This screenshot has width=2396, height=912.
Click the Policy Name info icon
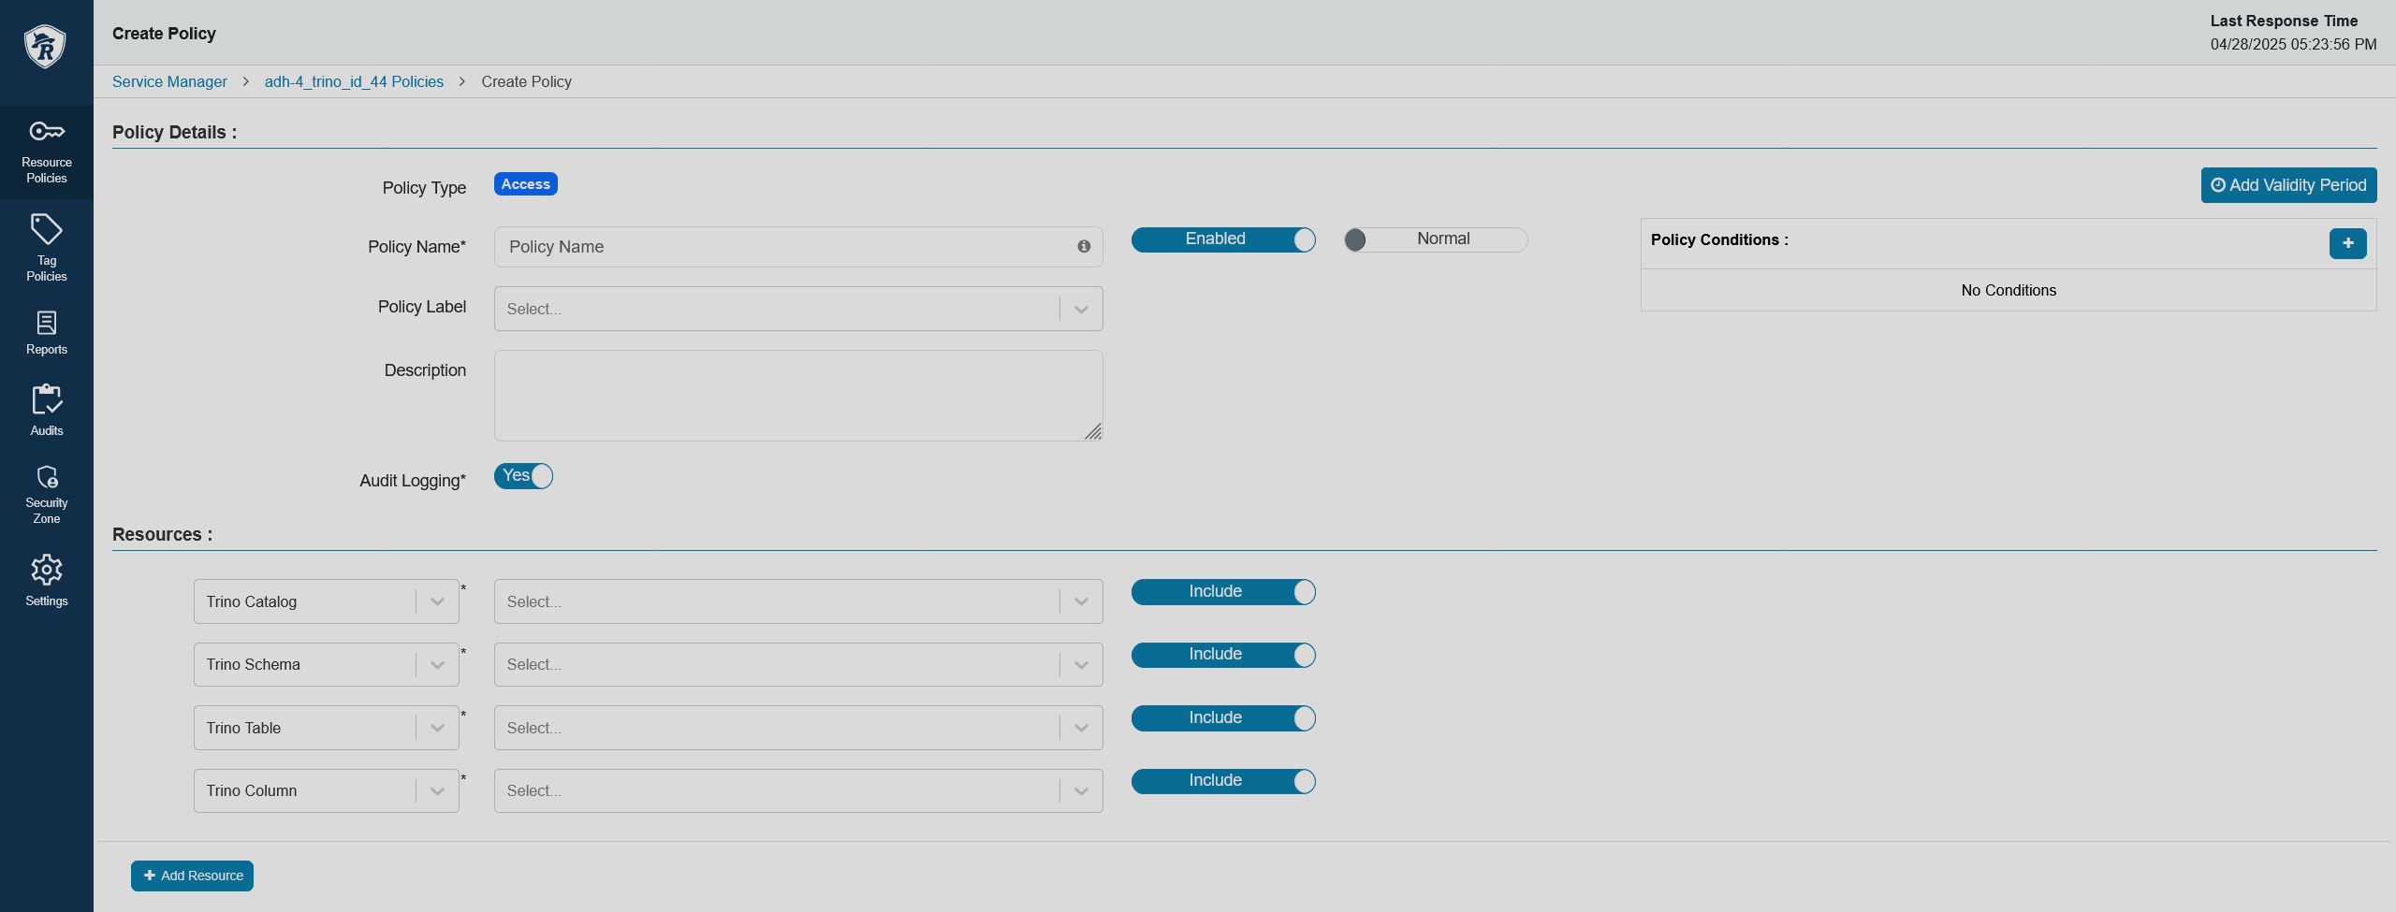(1084, 246)
